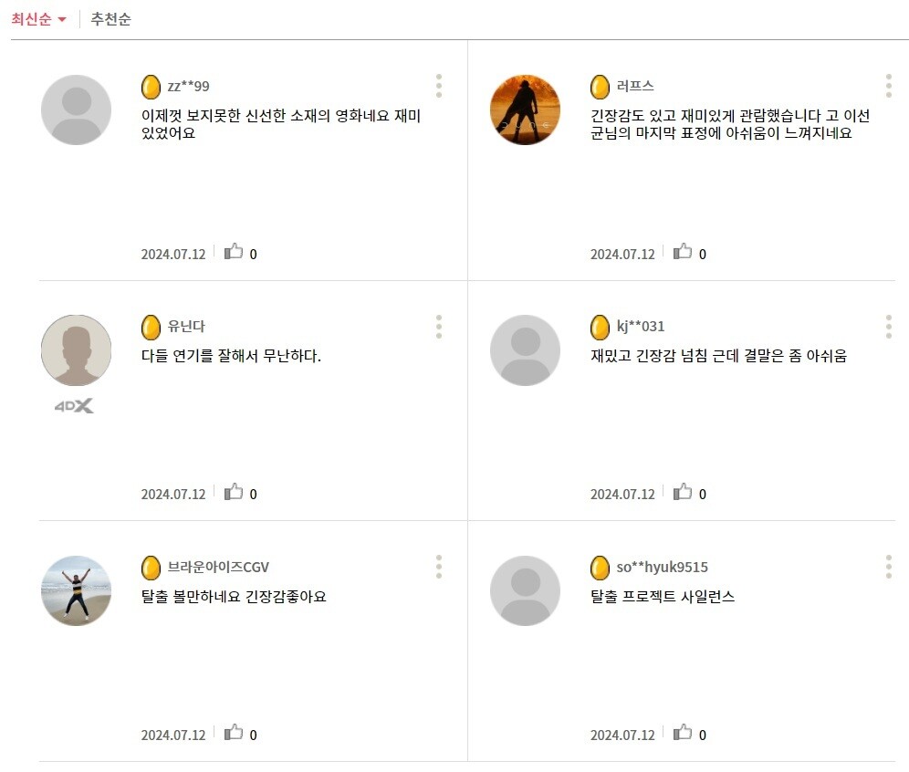Image resolution: width=909 pixels, height=772 pixels.
Task: Open more options for so**hyuk9515 review
Action: pyautogui.click(x=888, y=567)
